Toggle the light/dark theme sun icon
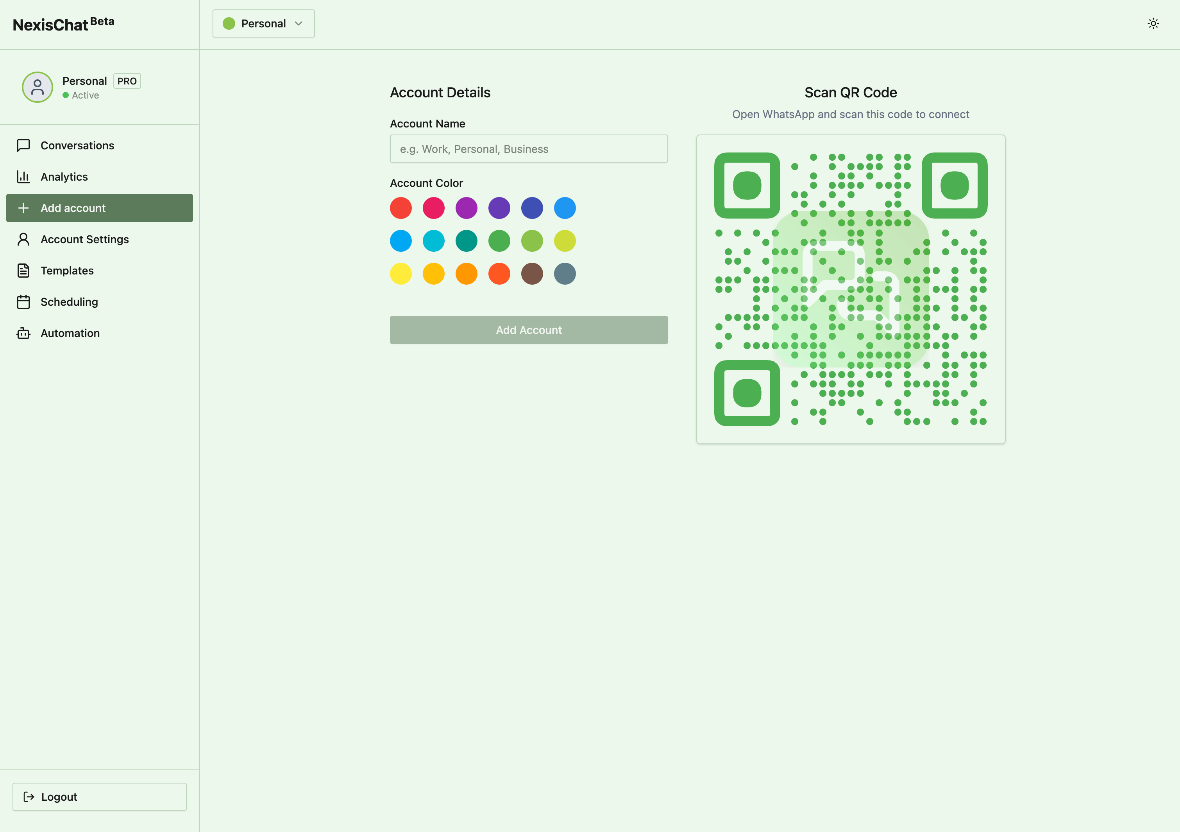The image size is (1180, 832). (1153, 23)
